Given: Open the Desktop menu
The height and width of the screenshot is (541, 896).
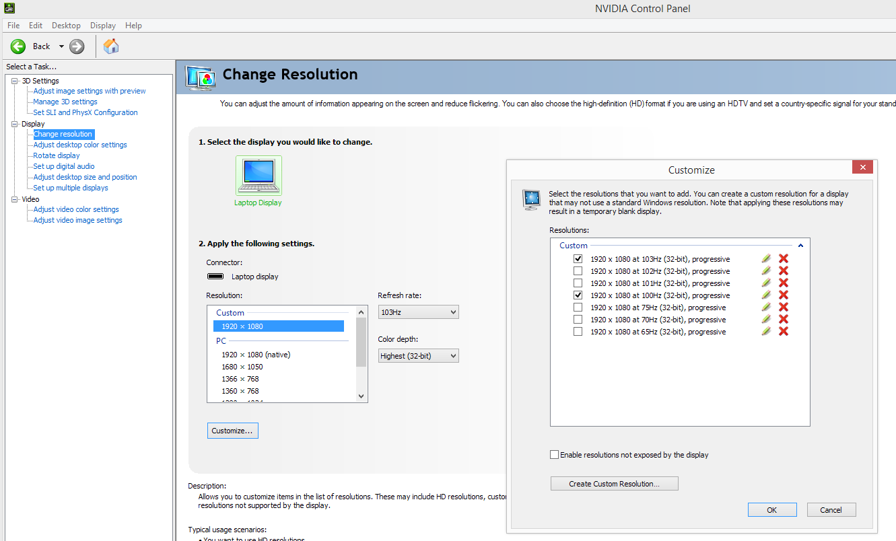Looking at the screenshot, I should (x=66, y=26).
